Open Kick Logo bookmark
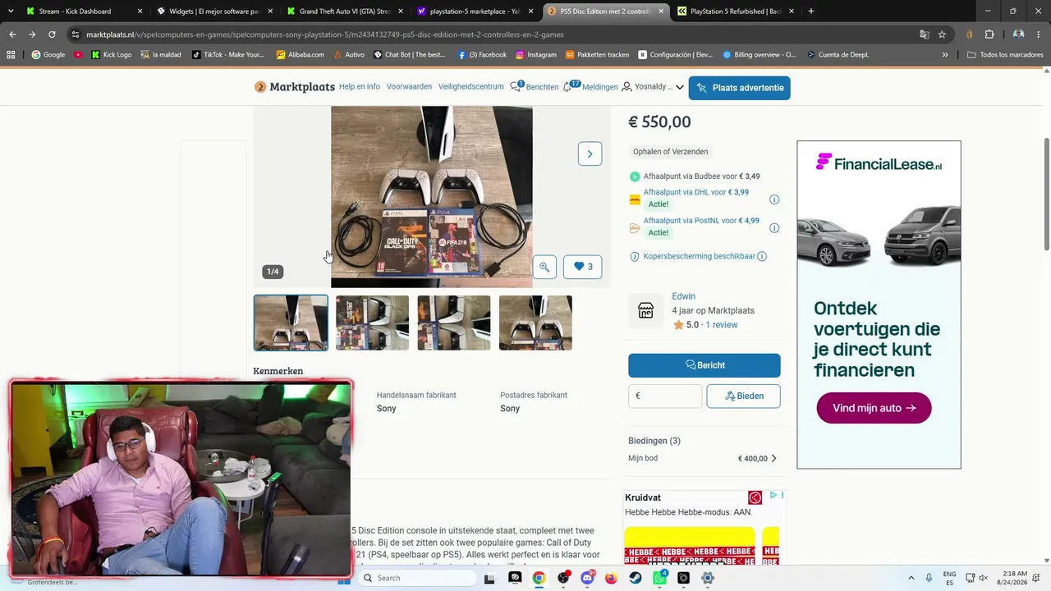The height and width of the screenshot is (591, 1051). click(111, 55)
